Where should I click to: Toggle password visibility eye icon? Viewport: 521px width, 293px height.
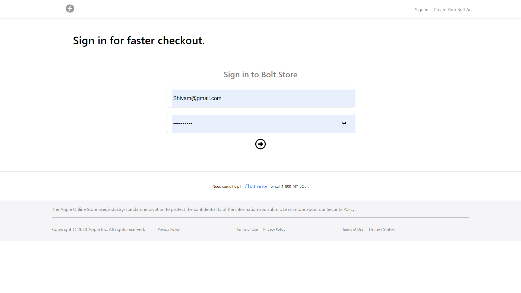tap(344, 123)
